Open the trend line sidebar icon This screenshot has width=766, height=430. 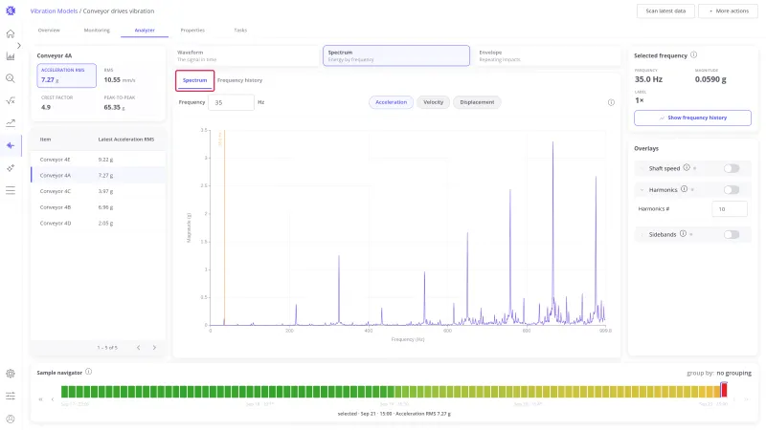point(11,123)
